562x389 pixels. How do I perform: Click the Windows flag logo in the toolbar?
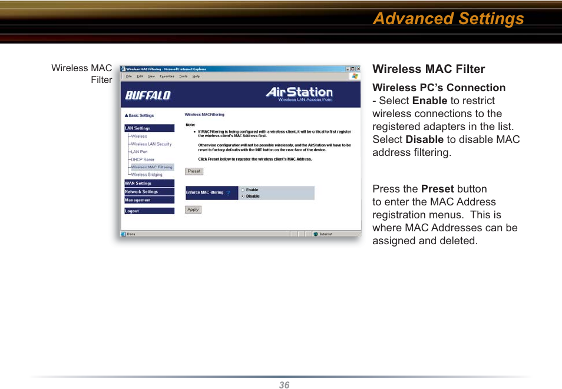[x=355, y=76]
